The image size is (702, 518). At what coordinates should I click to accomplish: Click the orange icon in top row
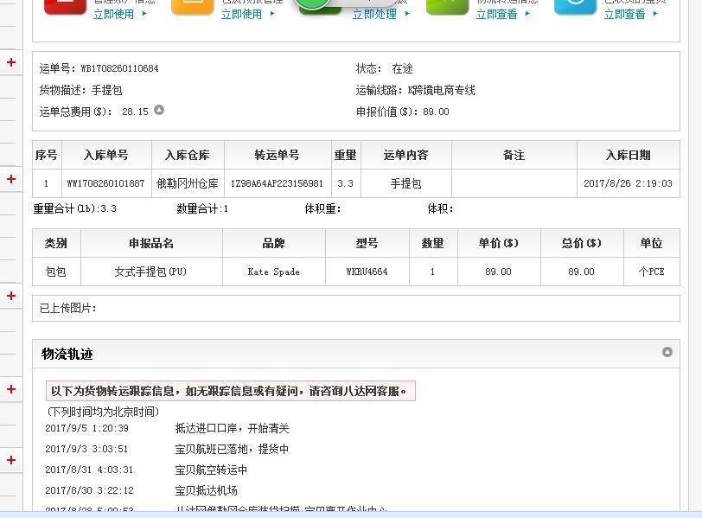tap(192, 5)
